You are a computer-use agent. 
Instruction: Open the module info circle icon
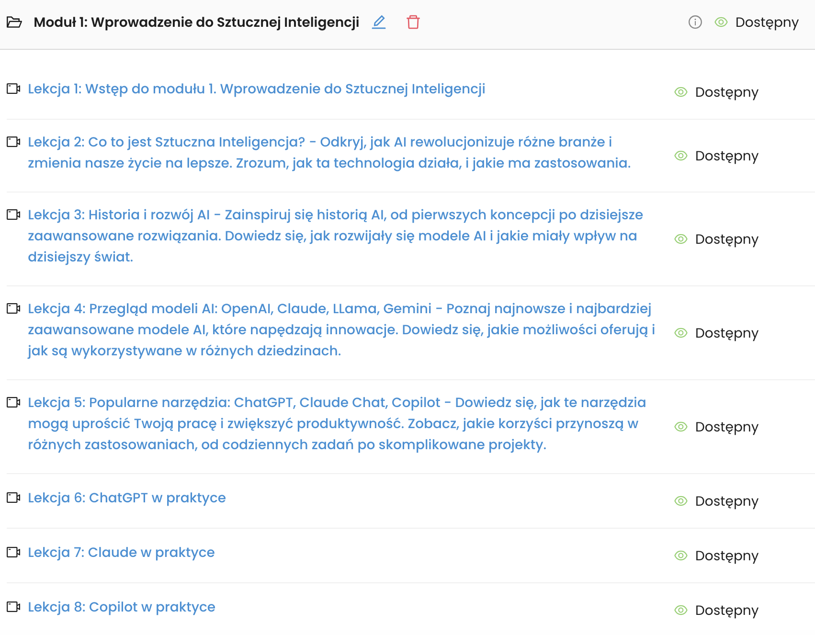tap(695, 22)
